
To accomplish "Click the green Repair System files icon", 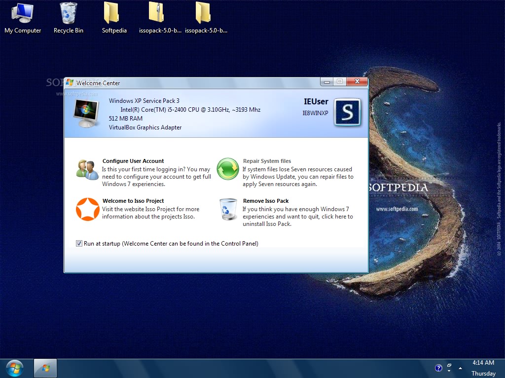I will point(228,169).
